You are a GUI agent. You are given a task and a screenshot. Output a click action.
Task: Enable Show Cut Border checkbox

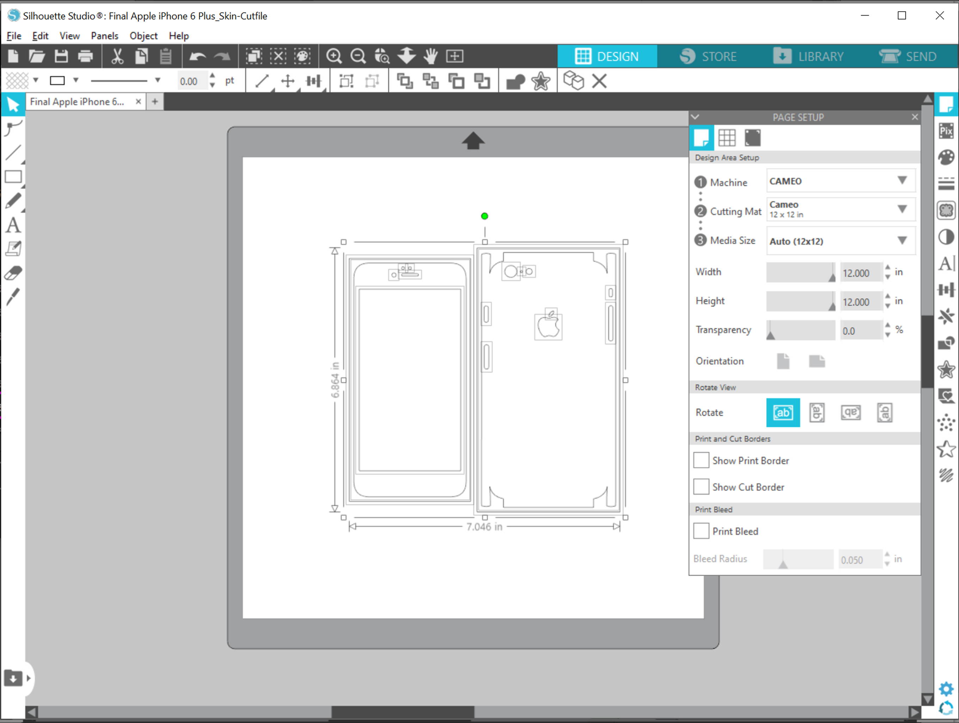click(x=701, y=487)
